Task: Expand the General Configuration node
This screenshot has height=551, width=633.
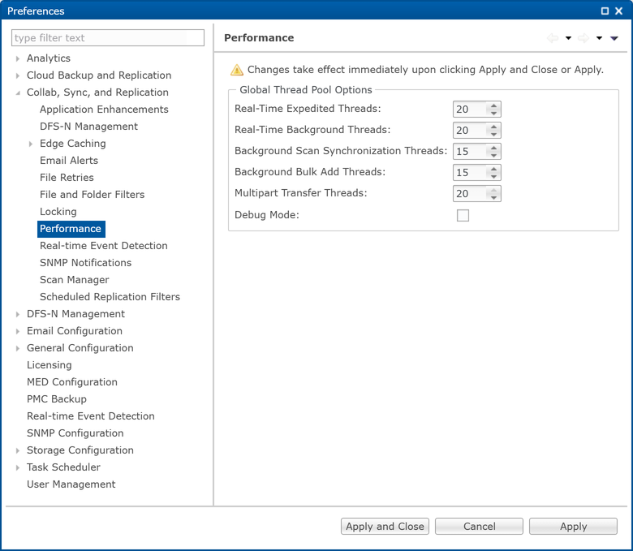Action: pos(18,348)
